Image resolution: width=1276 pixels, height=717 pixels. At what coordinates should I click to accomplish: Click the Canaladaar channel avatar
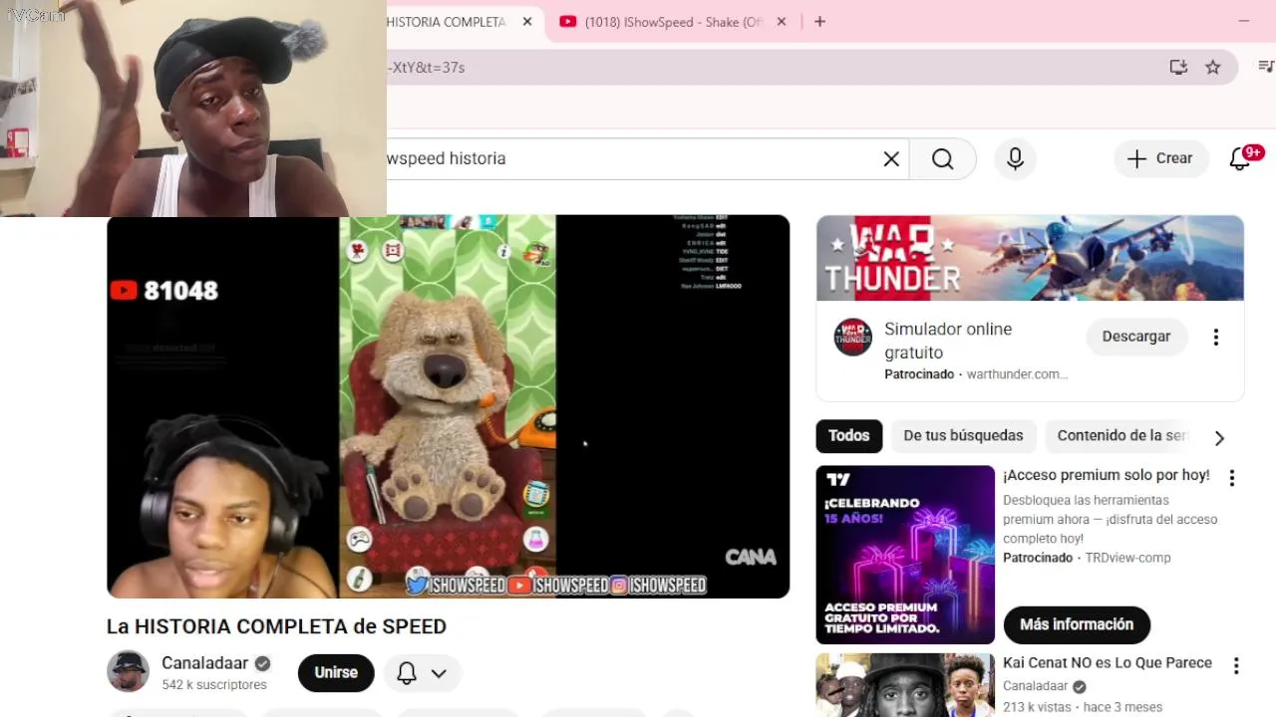pyautogui.click(x=128, y=672)
